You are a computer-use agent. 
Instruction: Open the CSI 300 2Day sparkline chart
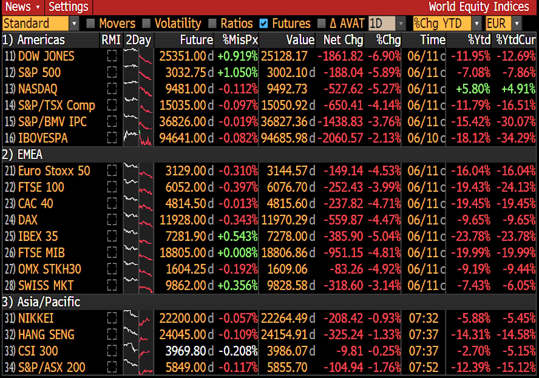(x=138, y=351)
